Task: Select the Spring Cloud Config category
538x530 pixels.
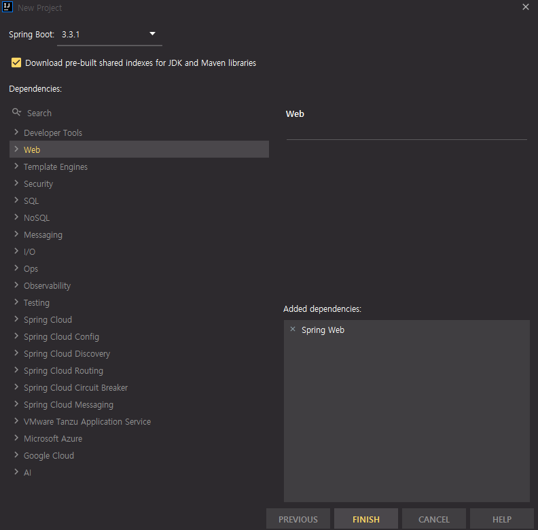Action: click(61, 337)
